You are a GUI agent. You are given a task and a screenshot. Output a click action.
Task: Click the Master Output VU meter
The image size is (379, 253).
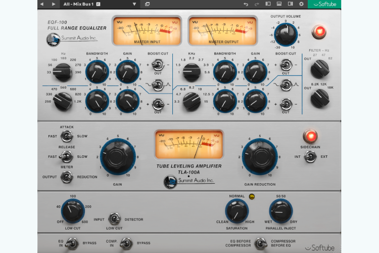coord(223,31)
